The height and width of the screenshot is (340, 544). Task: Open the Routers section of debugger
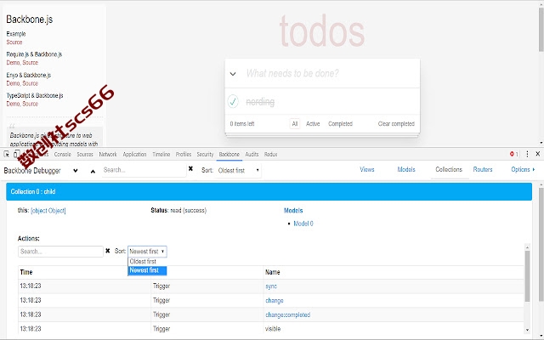[483, 169]
